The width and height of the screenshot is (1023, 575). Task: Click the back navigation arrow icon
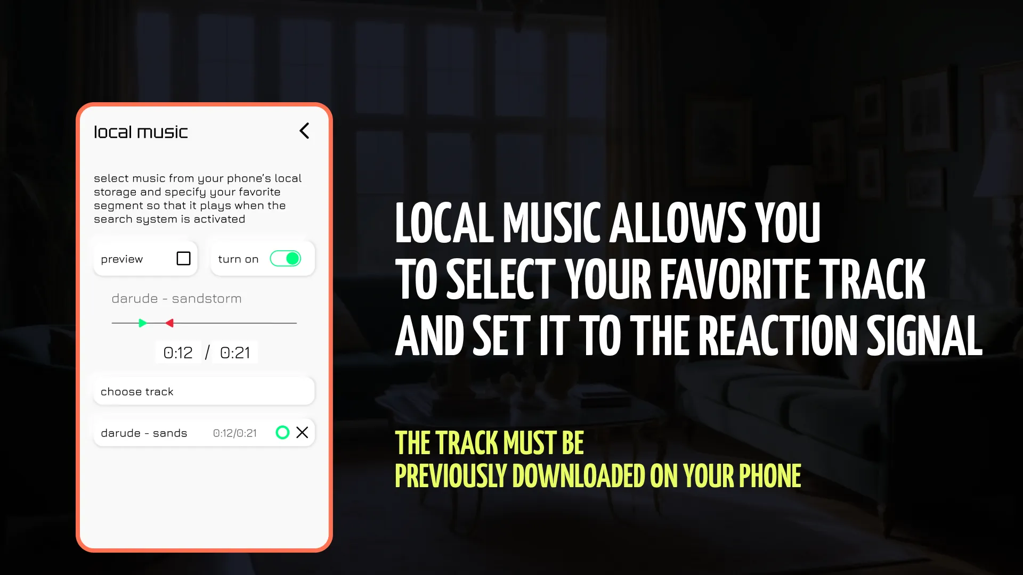304,130
